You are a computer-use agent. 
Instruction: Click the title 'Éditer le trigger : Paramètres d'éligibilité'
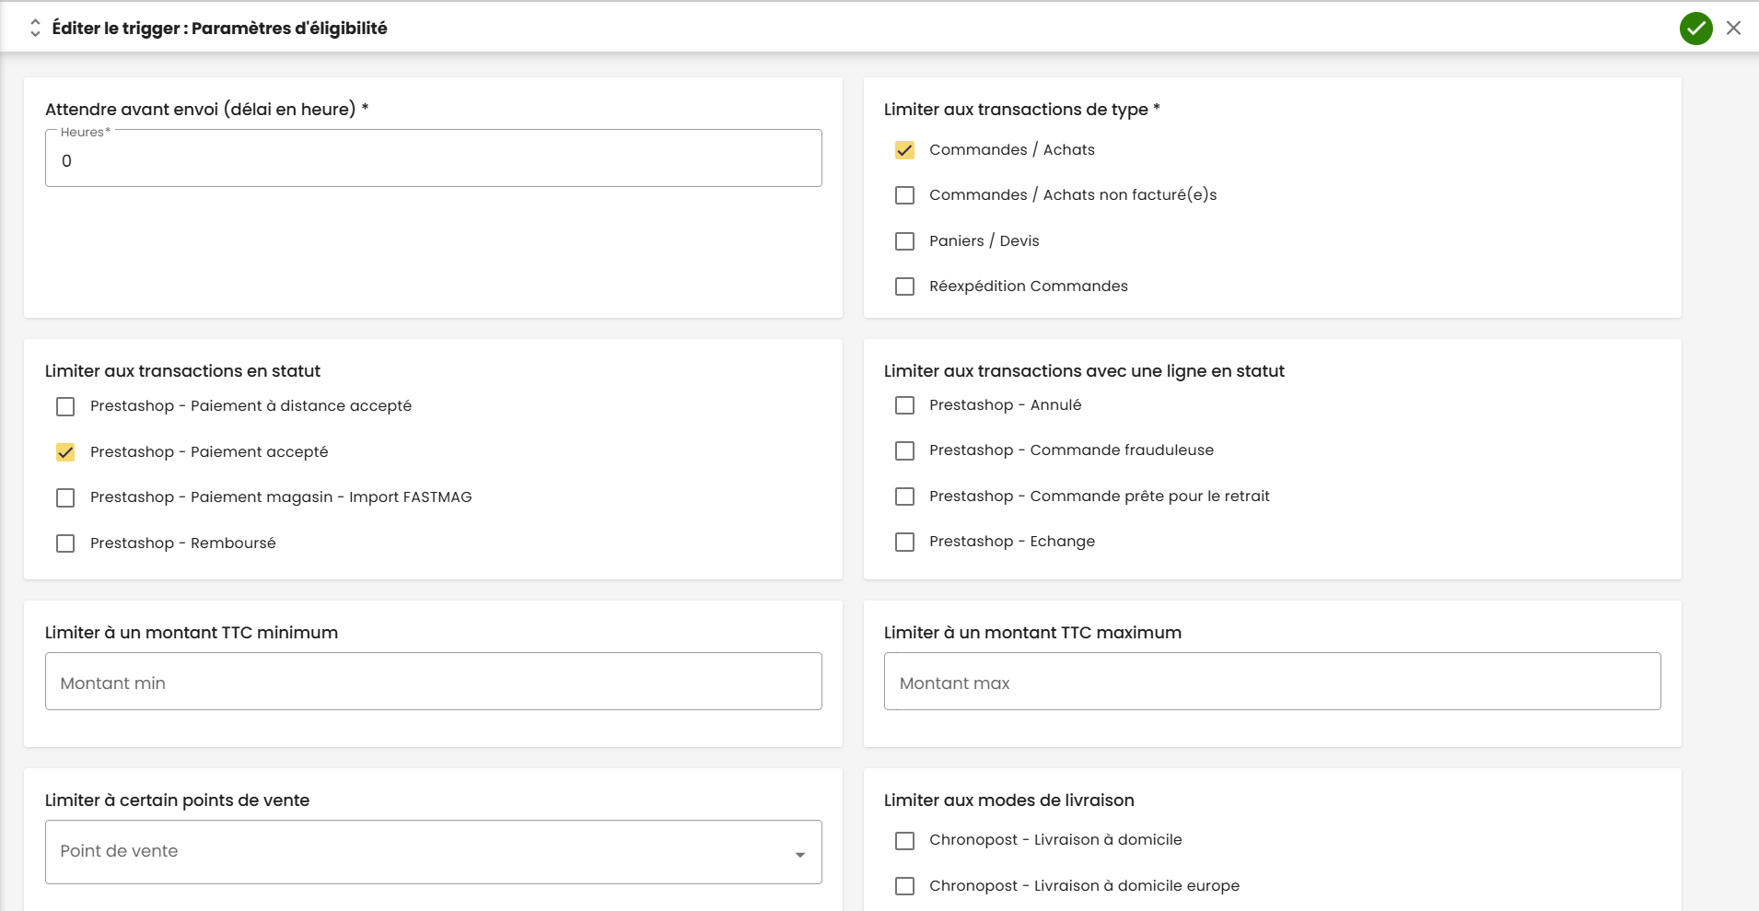[219, 29]
